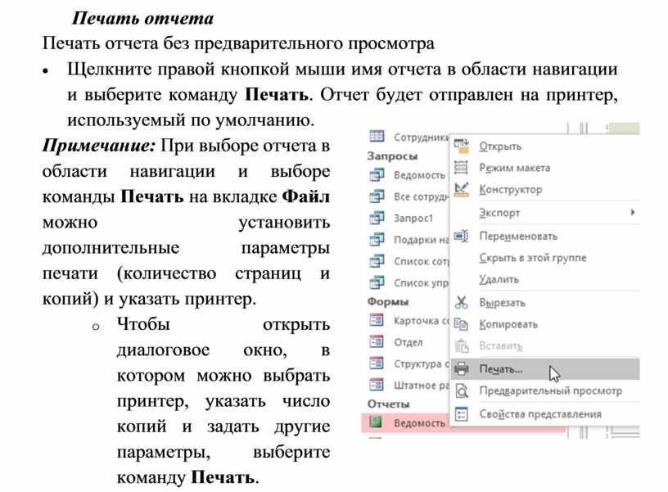Click the icon beside Открыть in the context menu
The width and height of the screenshot is (668, 492).
point(461,146)
